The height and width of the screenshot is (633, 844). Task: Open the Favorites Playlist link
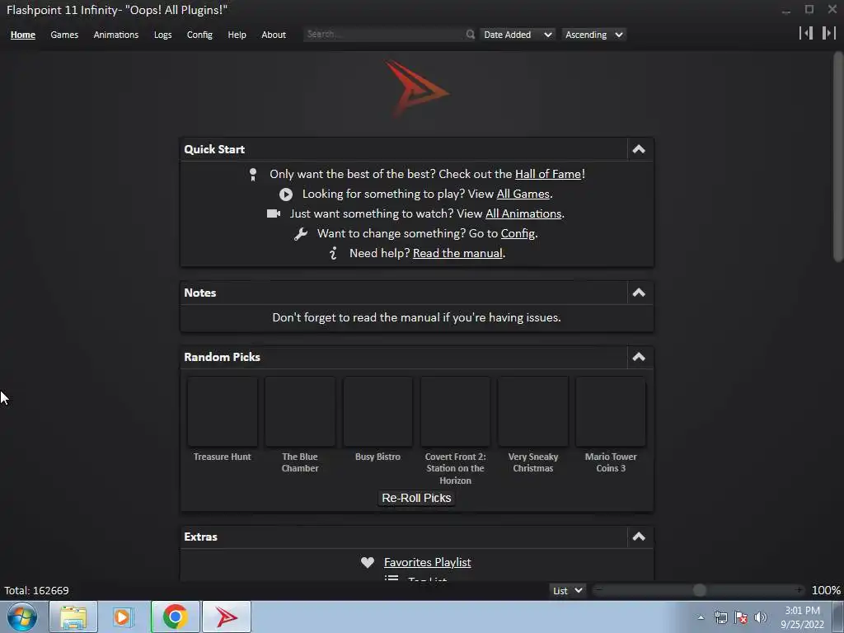(x=428, y=562)
